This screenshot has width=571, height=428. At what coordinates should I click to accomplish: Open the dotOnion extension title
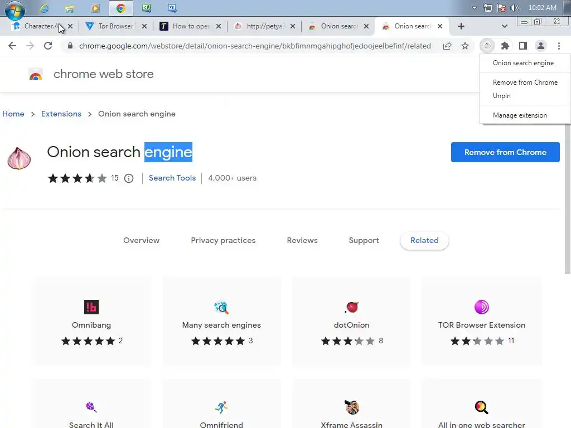351,325
